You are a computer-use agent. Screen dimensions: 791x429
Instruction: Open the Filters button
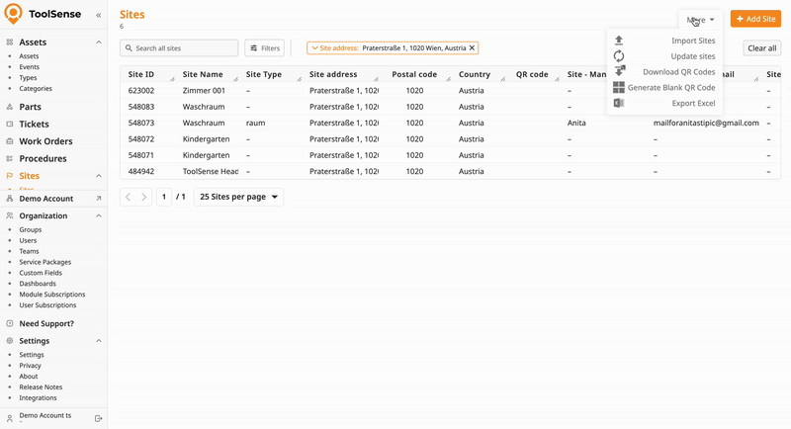point(265,47)
